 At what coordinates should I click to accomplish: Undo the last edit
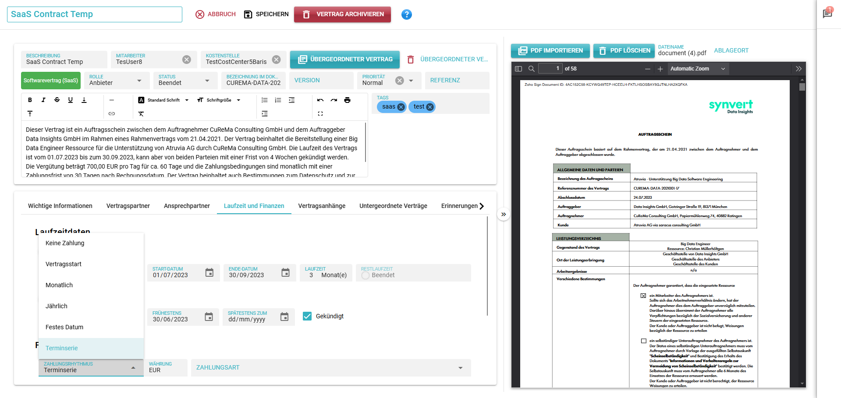tap(320, 100)
